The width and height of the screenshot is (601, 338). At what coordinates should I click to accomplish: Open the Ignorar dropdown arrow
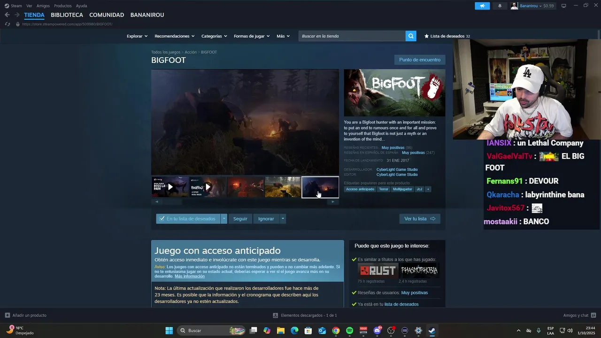[x=283, y=219]
